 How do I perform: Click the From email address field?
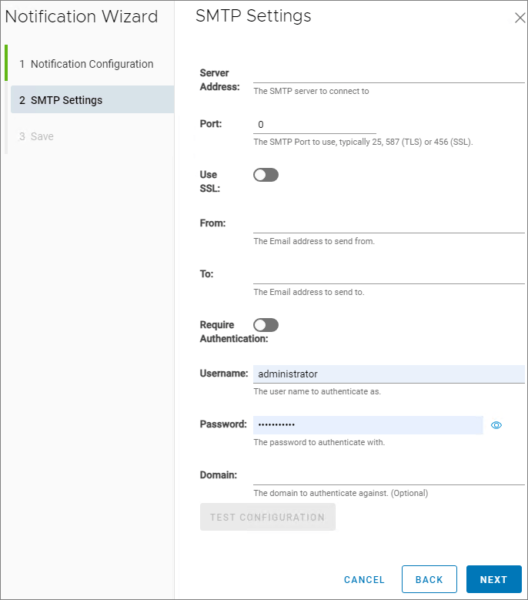(388, 224)
